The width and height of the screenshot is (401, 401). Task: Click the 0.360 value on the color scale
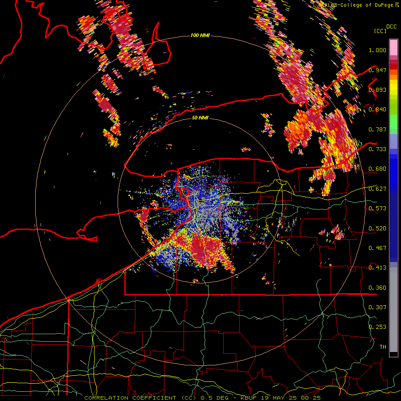tap(377, 288)
